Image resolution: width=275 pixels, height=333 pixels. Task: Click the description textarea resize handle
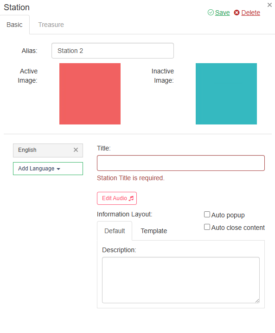[257, 300]
